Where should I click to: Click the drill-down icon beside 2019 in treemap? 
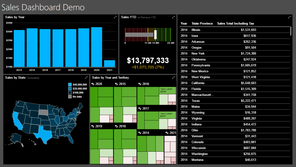pyautogui.click(x=93, y=126)
